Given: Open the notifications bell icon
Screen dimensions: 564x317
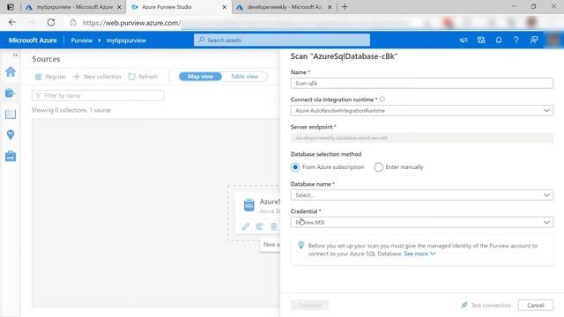Looking at the screenshot, I should (499, 41).
